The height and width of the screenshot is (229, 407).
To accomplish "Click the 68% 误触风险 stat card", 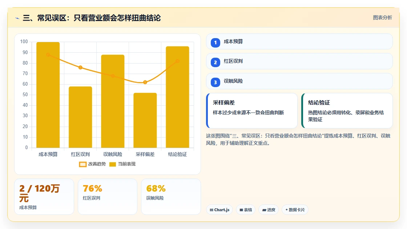I will (x=171, y=197).
